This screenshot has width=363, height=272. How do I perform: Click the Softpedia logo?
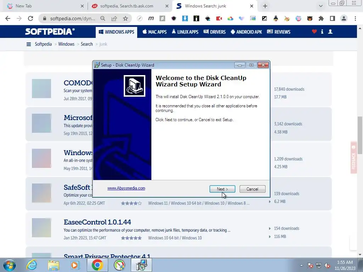tap(50, 32)
